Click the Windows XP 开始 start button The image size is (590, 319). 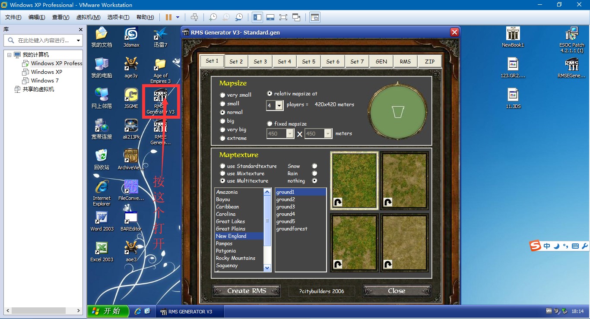[x=108, y=311]
